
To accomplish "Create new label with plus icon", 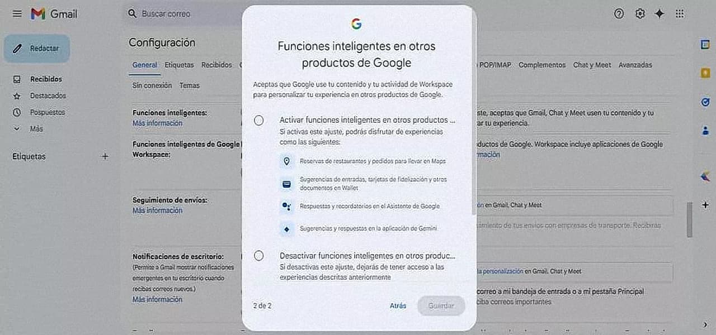I will pos(105,157).
